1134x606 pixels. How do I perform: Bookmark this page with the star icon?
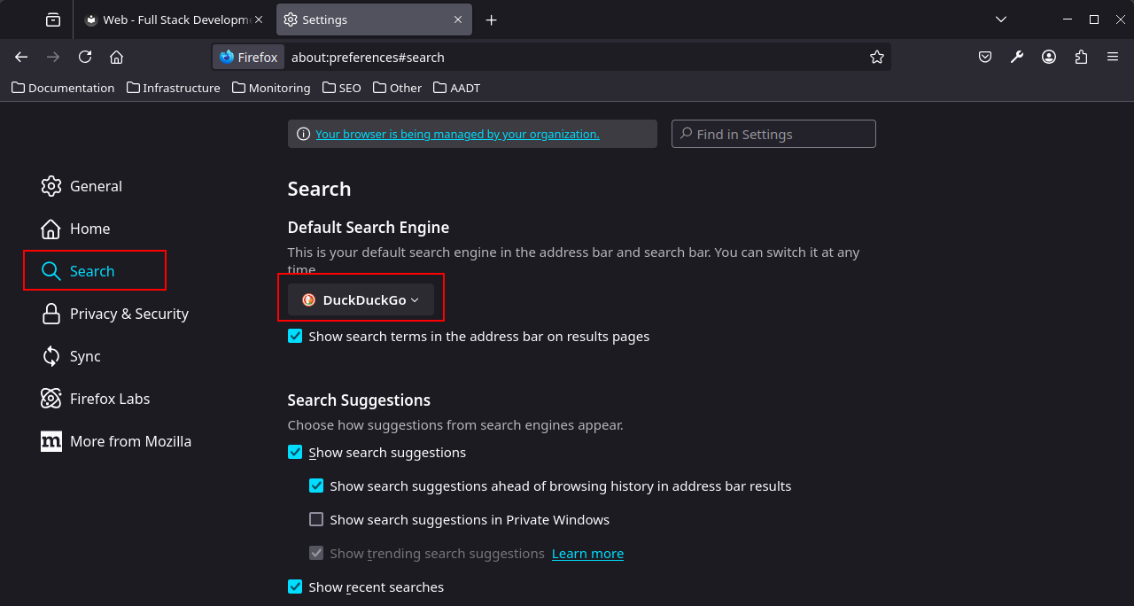[877, 57]
